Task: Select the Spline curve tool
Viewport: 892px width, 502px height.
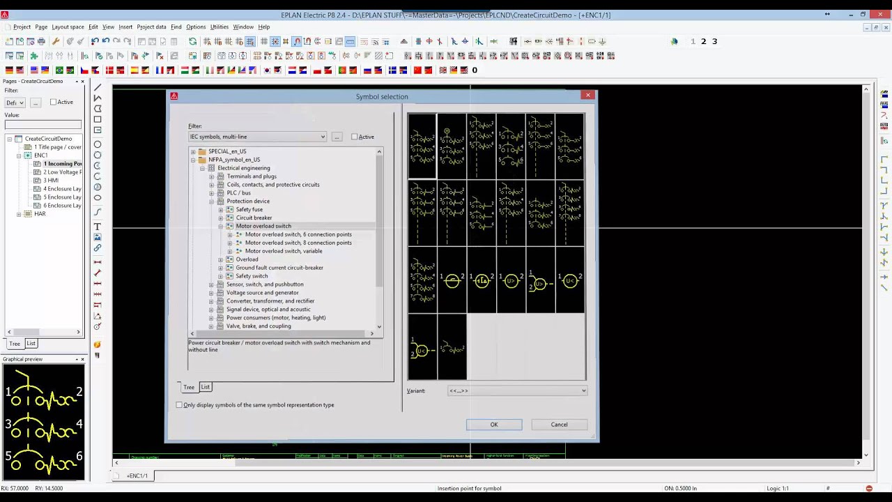Action: [x=98, y=211]
